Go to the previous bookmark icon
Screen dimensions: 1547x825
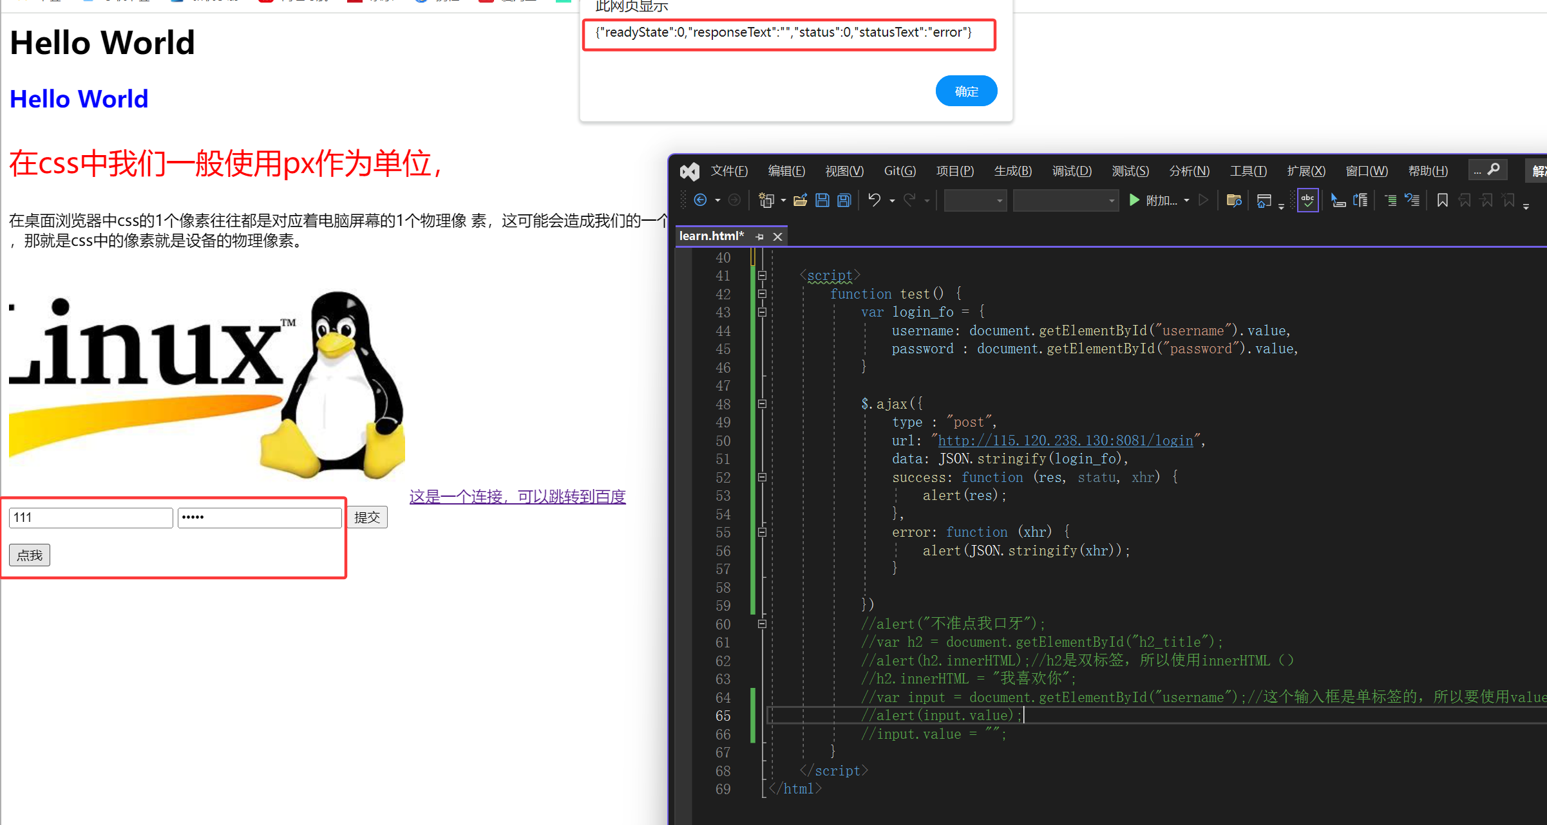[x=1465, y=200]
